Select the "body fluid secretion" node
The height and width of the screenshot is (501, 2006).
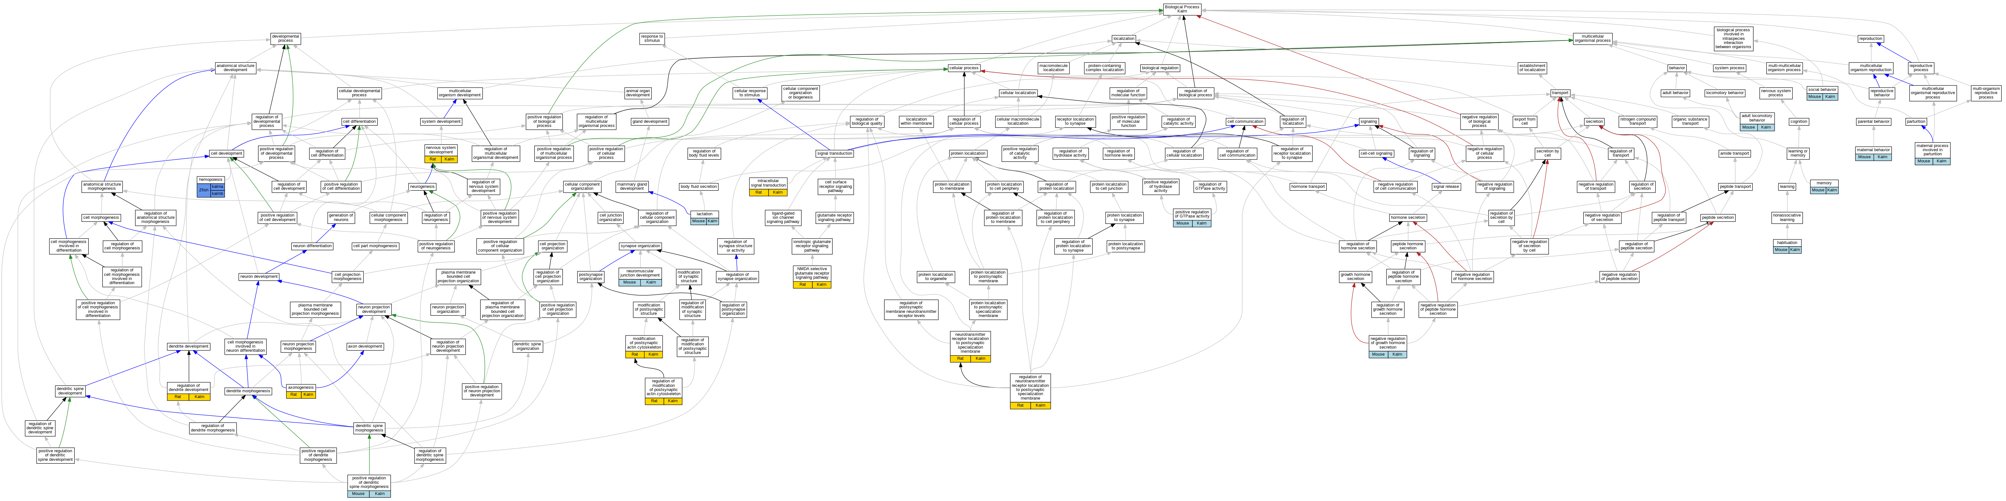click(699, 187)
